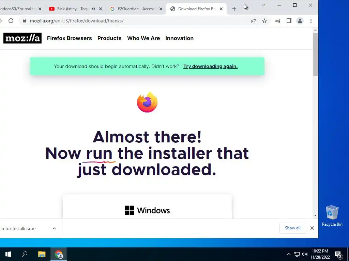Open the Products menu
Screen dimensions: 349x261
coord(109,38)
